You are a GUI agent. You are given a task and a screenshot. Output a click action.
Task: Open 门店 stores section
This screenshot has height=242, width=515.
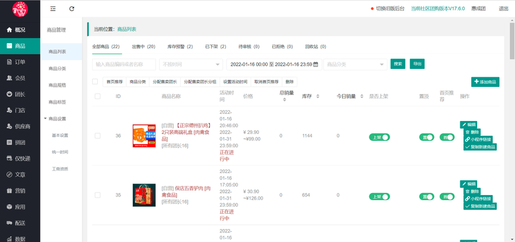click(20, 110)
